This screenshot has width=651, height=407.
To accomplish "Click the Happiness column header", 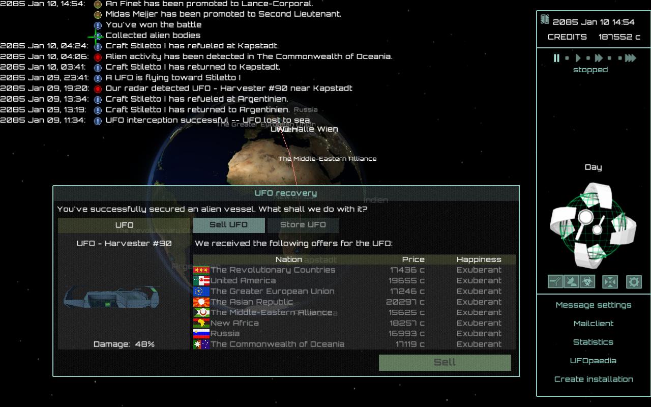I will tap(479, 259).
